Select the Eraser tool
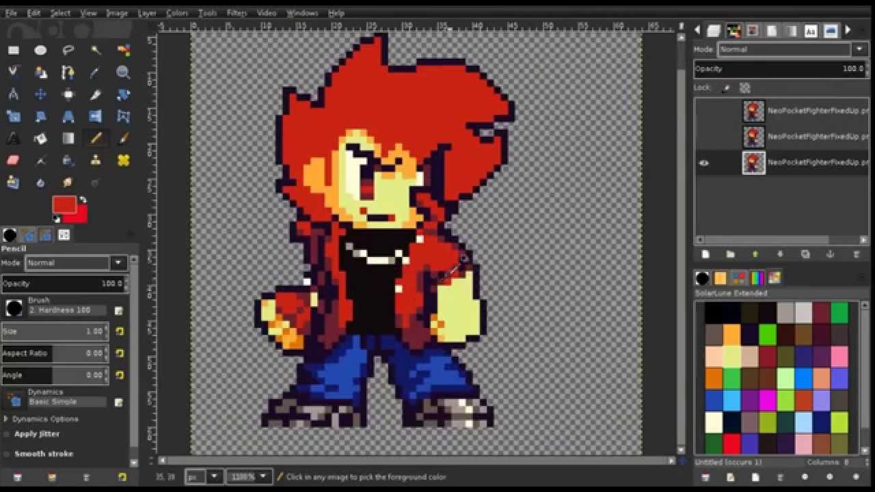The width and height of the screenshot is (875, 492). pos(13,160)
